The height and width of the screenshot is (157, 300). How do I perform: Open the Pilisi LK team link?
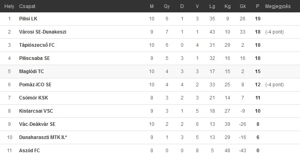coord(28,19)
